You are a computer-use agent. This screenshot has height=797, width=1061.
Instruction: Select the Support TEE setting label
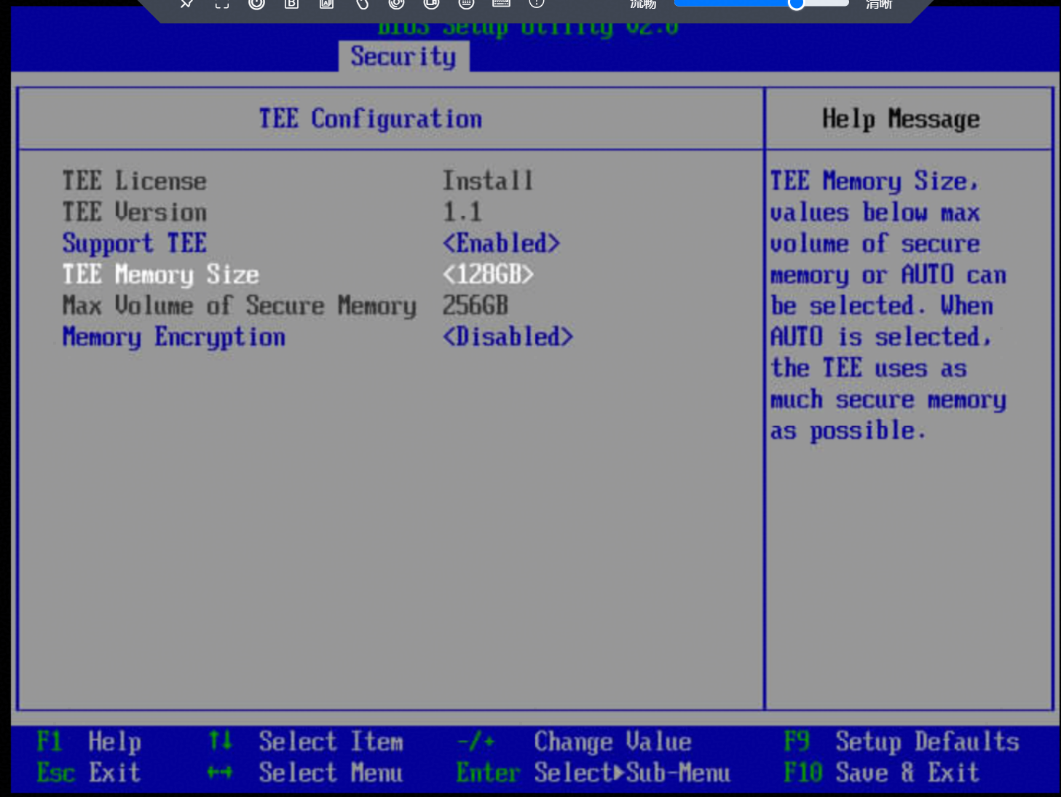(135, 243)
